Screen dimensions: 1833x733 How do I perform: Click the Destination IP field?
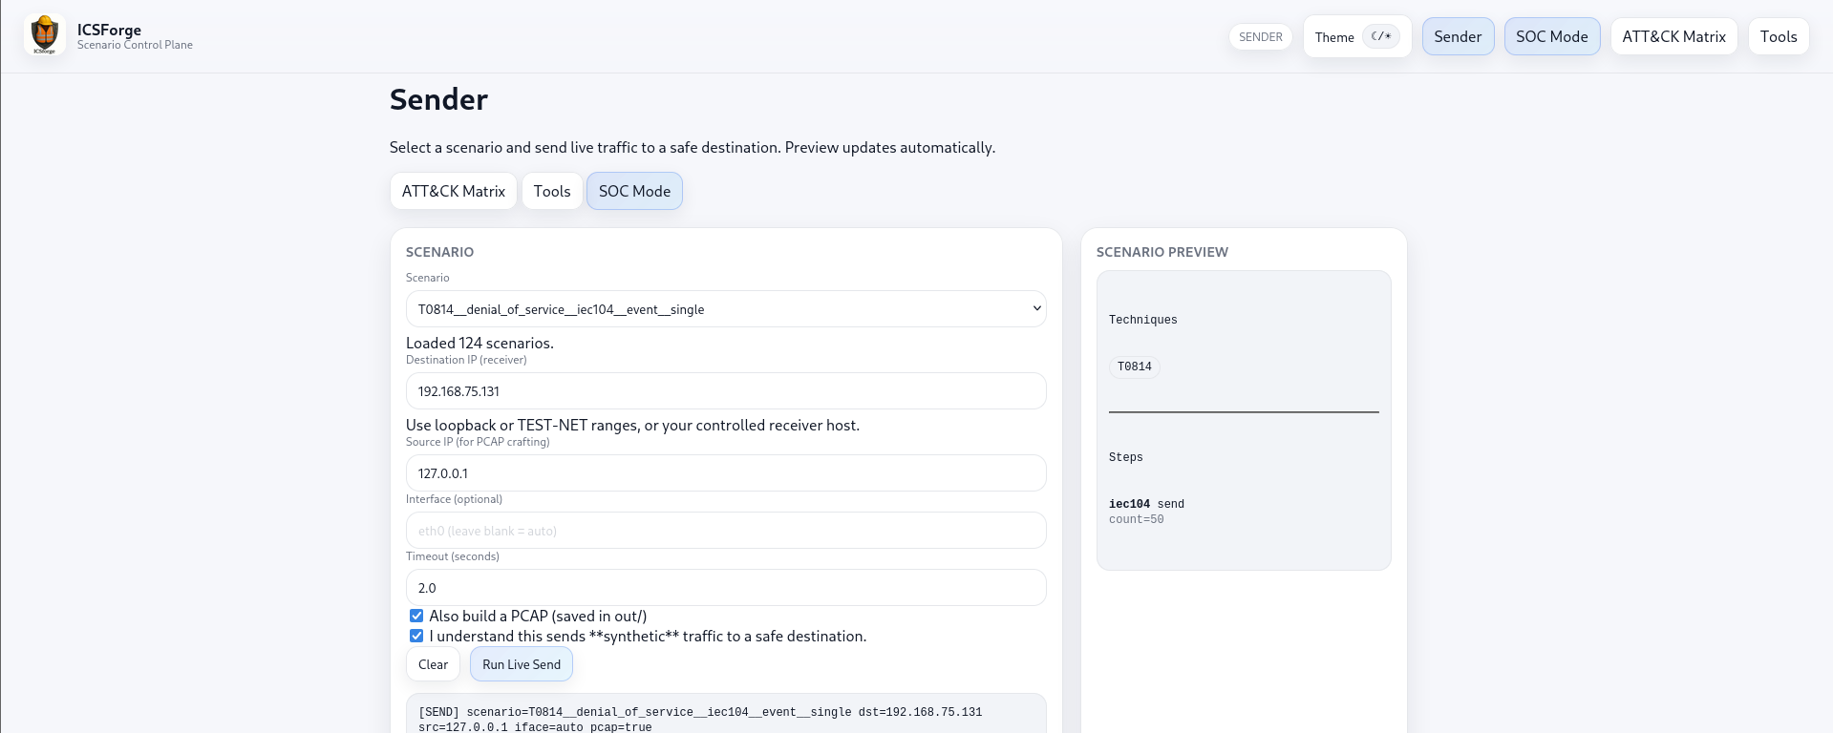click(x=726, y=390)
